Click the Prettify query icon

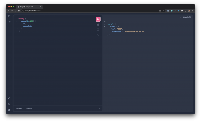tap(98, 25)
